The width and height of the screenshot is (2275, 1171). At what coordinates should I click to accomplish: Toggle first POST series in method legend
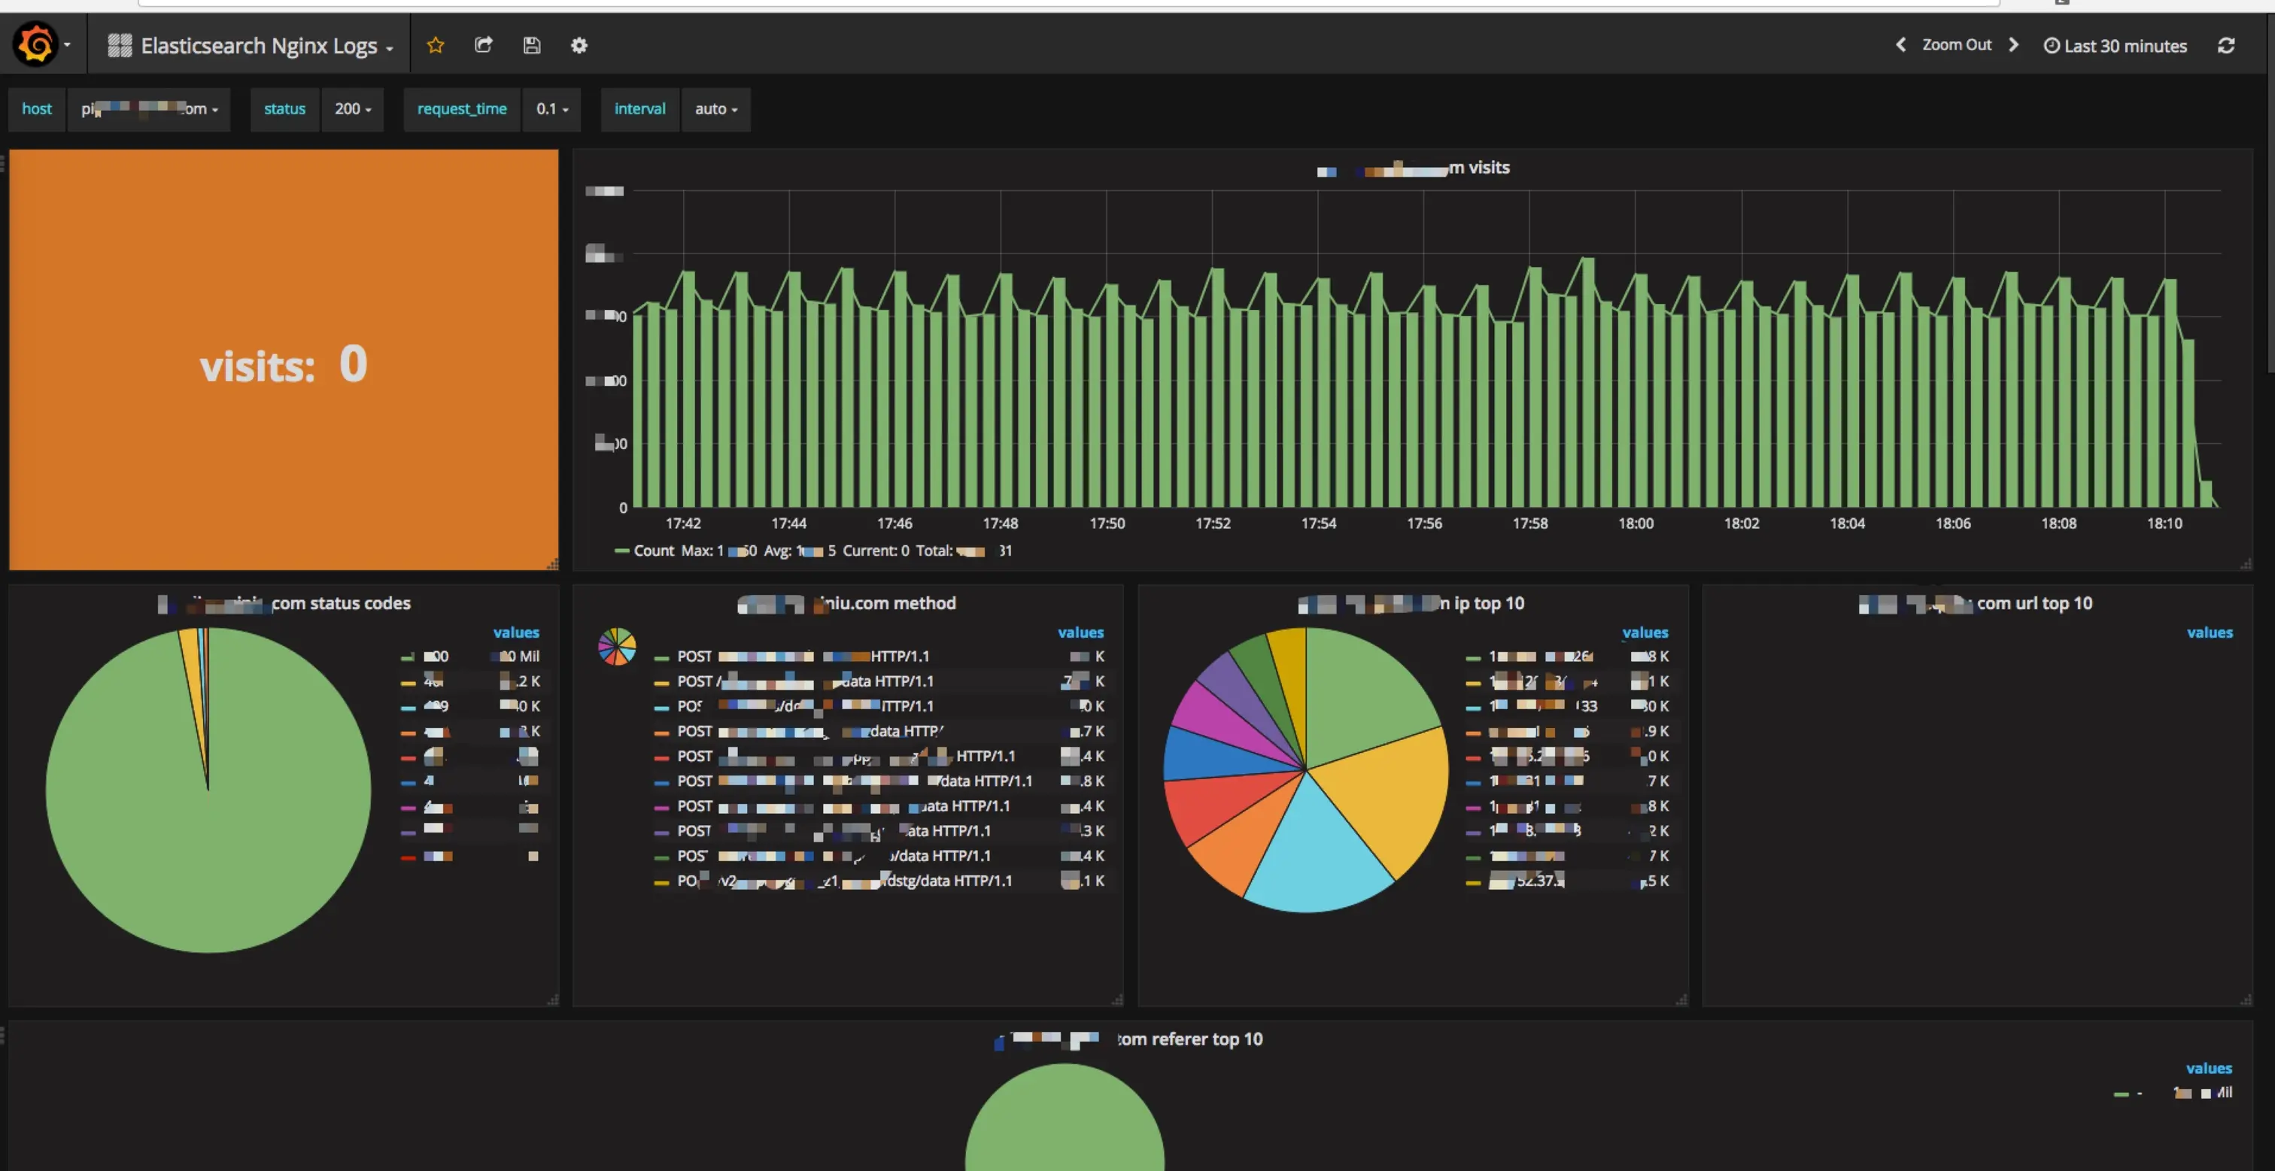point(694,656)
